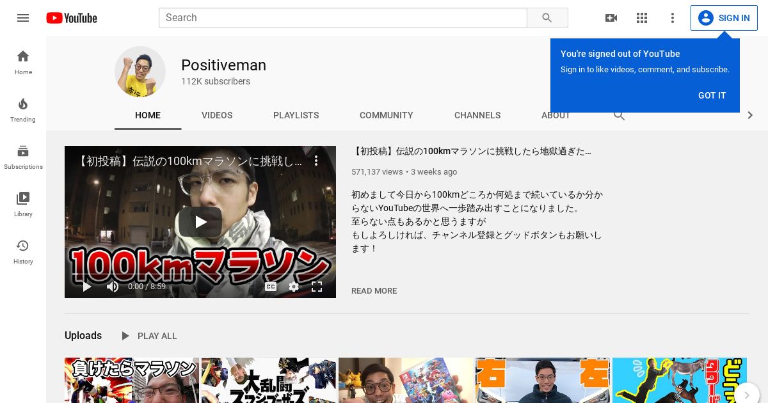
Task: Open the YouTube apps grid
Action: tap(642, 18)
